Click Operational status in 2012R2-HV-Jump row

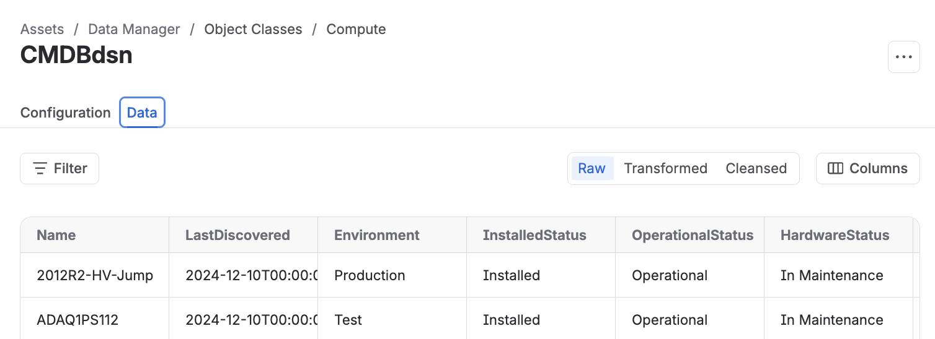coord(690,275)
